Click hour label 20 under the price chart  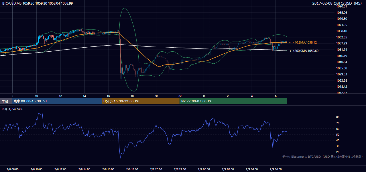156,96
